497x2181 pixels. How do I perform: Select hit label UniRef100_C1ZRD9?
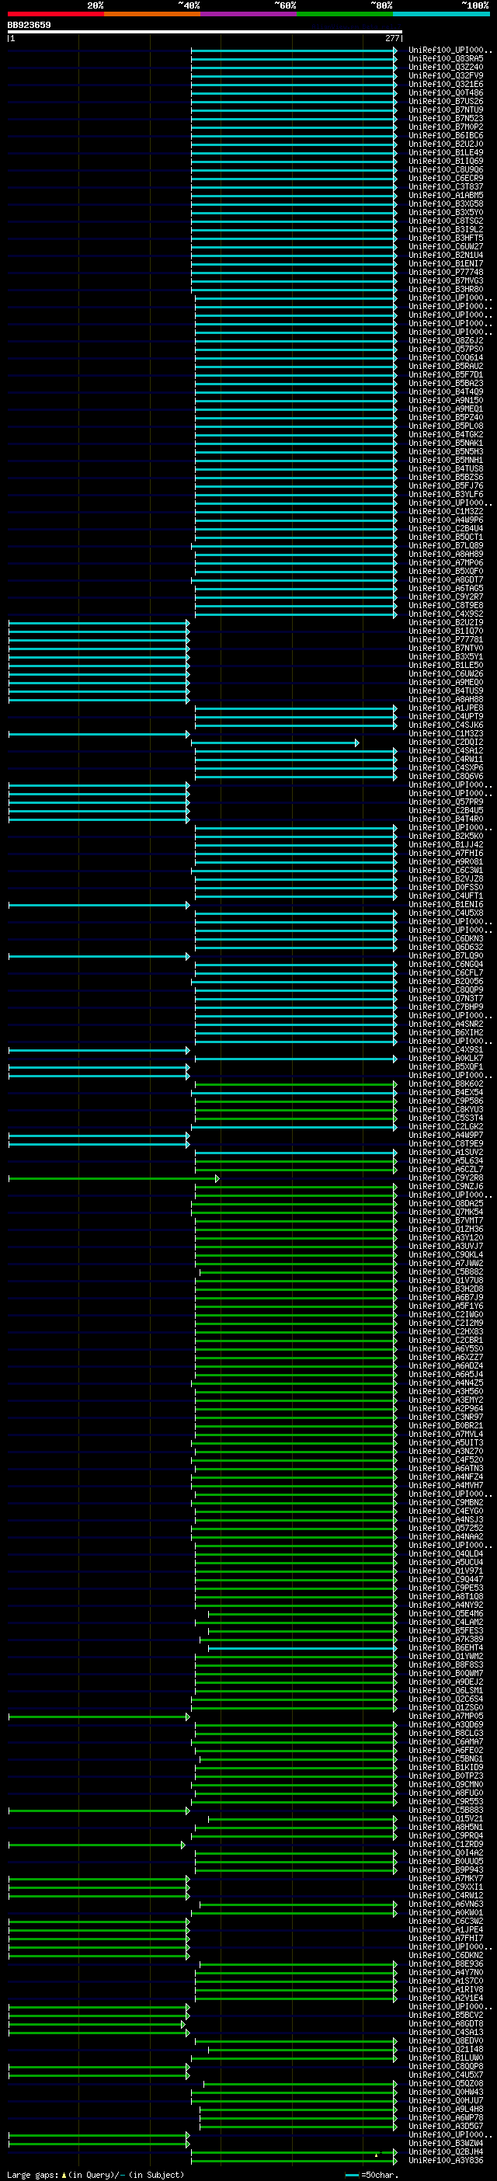pos(447,1844)
